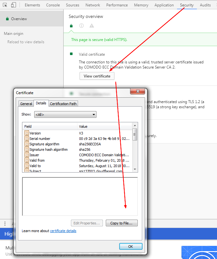Click the View certificate button
This screenshot has width=217, height=259.
(x=97, y=76)
